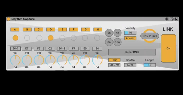This screenshot has width=183, height=95.
Task: Toggle slot G button
Action: [86, 29]
